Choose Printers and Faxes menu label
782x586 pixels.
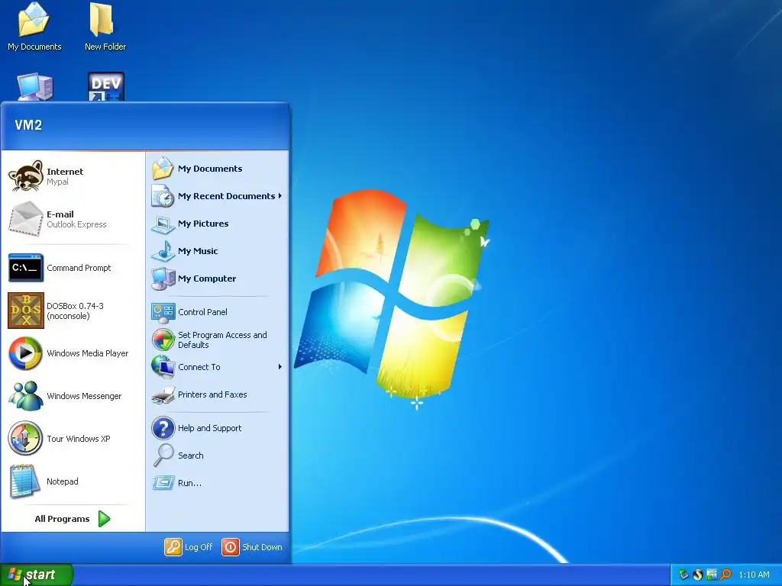tap(212, 394)
